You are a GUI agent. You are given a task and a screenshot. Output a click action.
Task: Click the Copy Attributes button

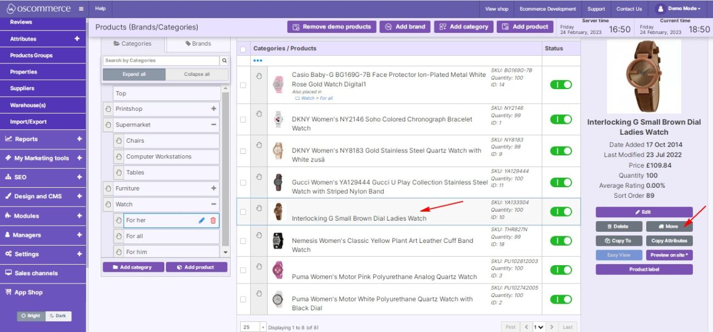(x=670, y=241)
